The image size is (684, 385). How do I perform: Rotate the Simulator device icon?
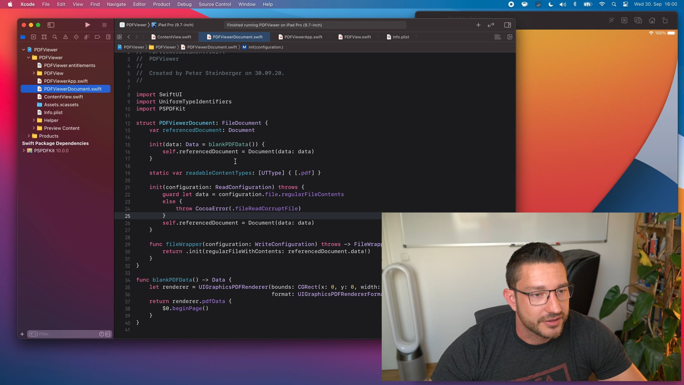[x=665, y=20]
